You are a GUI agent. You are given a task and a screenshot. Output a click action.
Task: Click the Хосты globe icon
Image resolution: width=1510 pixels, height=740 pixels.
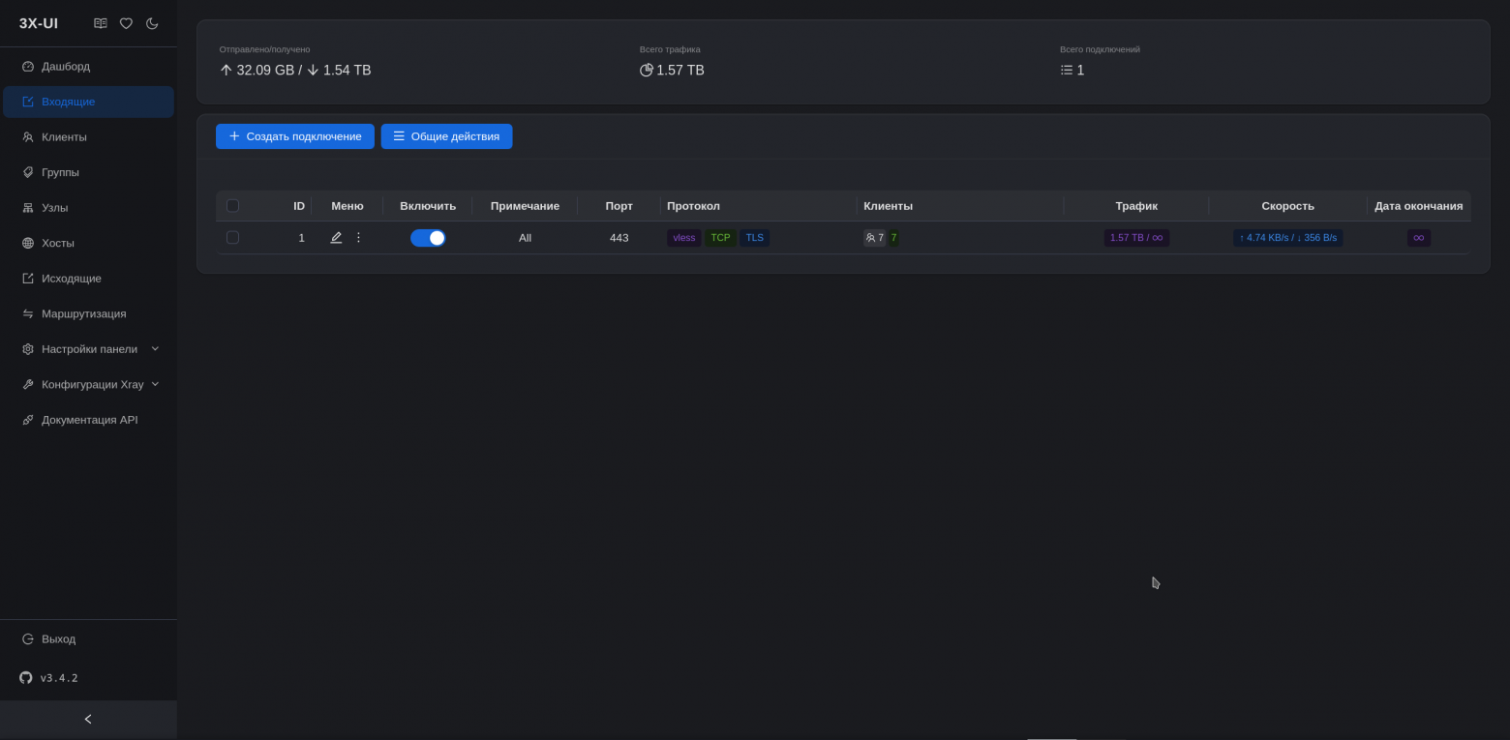click(28, 243)
